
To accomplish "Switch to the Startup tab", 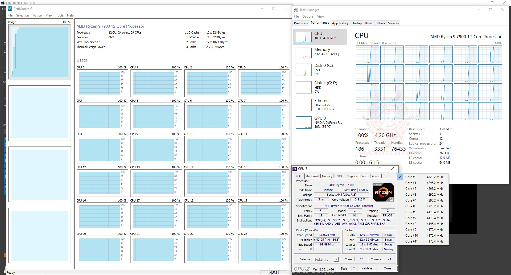I will pos(356,23).
